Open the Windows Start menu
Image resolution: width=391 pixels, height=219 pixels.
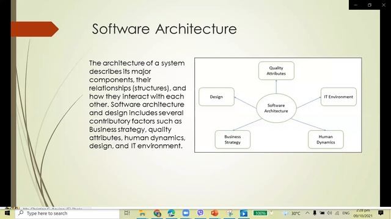7,213
